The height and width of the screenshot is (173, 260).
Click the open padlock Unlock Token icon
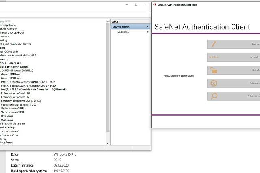click(x=214, y=70)
